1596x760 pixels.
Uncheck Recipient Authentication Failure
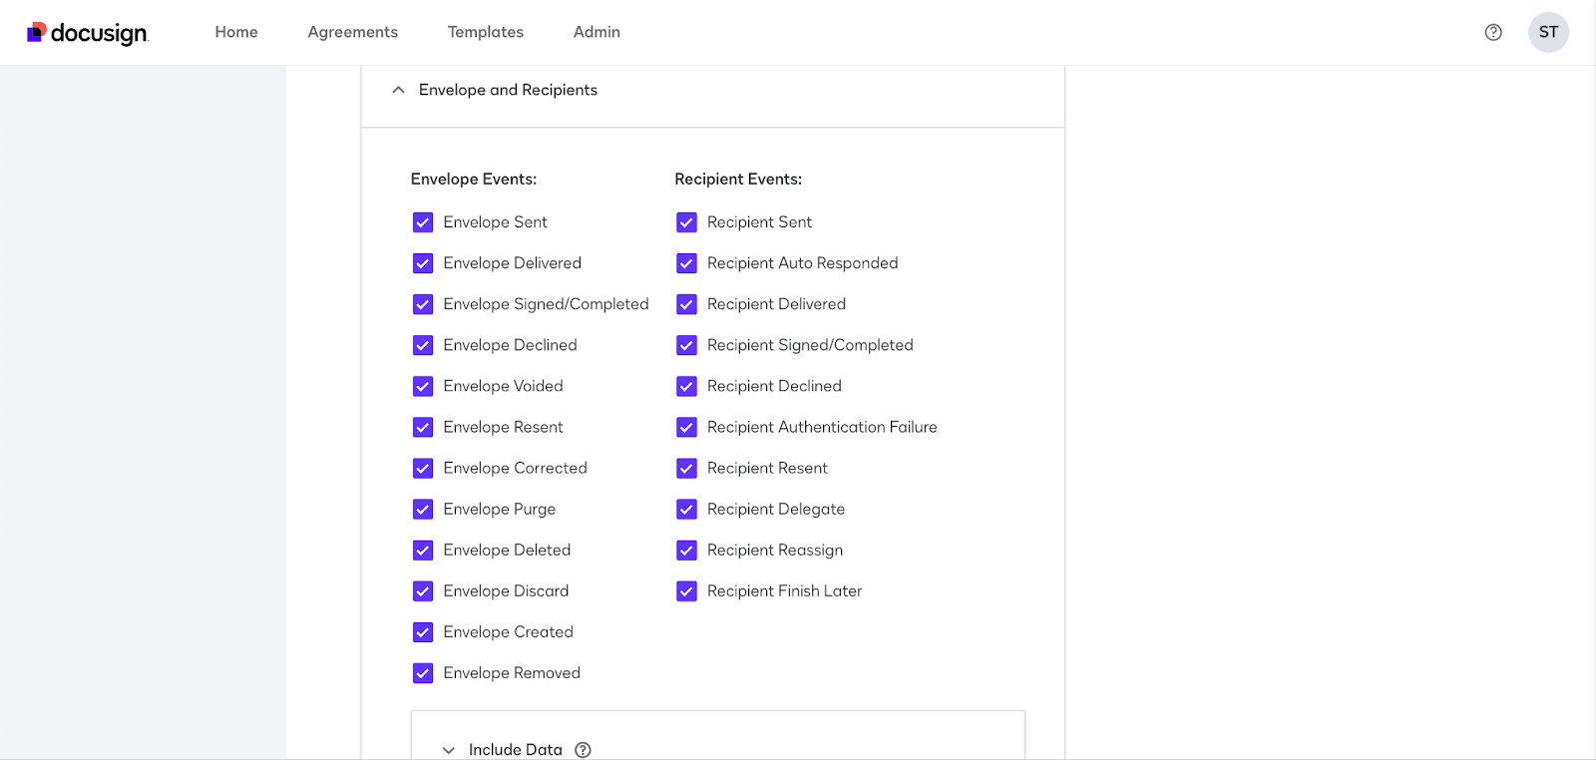point(686,427)
